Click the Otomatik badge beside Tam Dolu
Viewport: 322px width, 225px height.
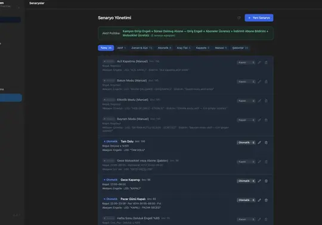pyautogui.click(x=110, y=142)
